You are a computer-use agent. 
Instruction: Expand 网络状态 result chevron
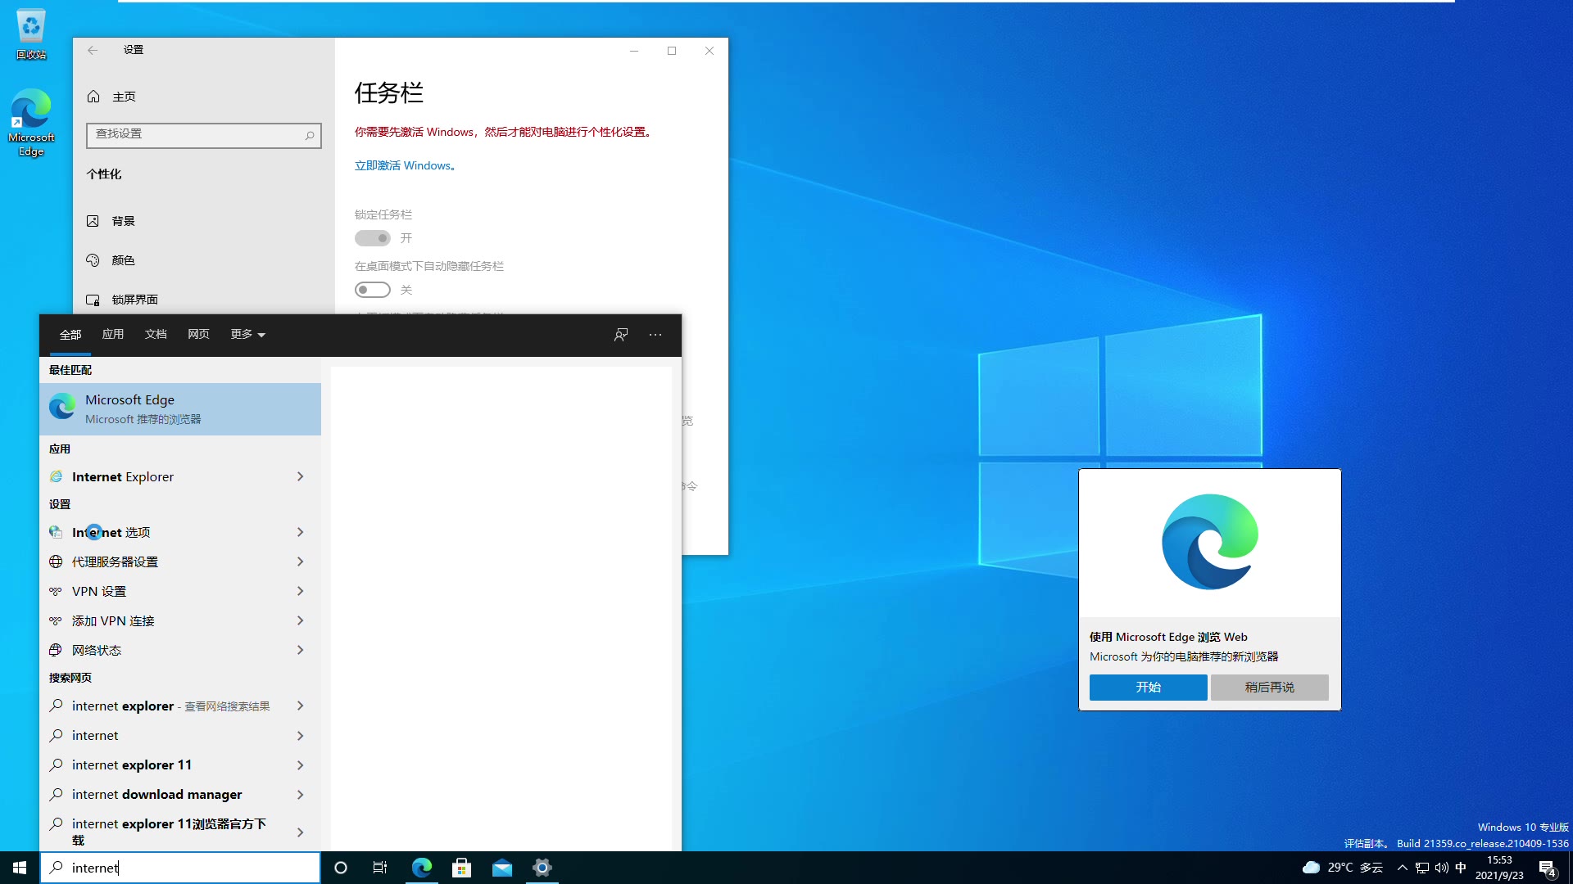300,650
